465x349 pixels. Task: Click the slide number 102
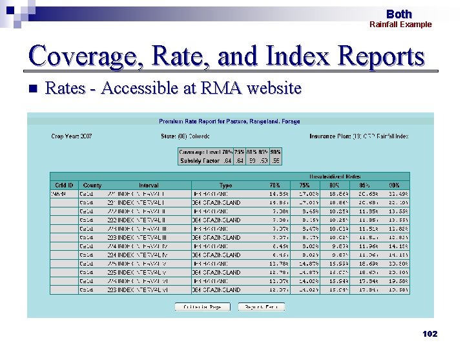pyautogui.click(x=430, y=334)
